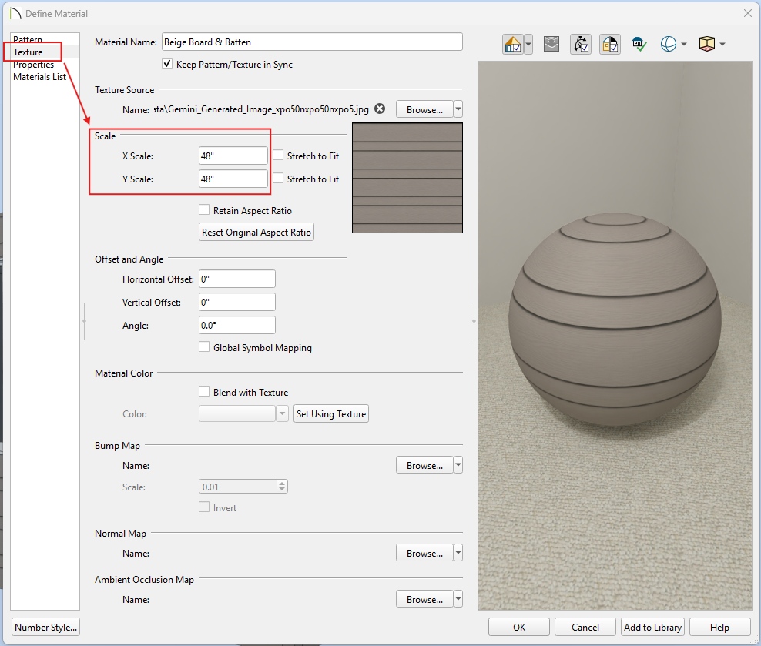Click the Add to Library button

click(x=652, y=627)
